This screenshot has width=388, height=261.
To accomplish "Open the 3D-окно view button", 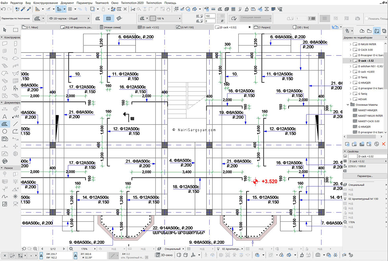I will coord(164,255).
